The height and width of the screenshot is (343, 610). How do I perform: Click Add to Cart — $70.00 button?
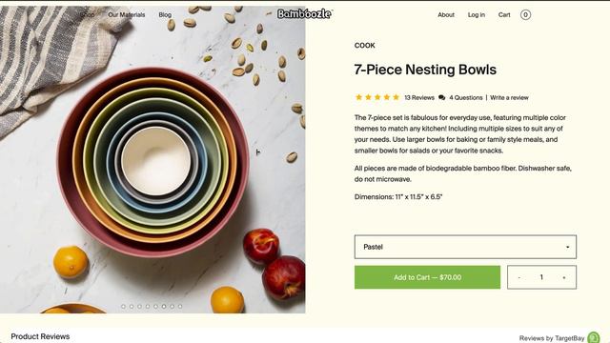[427, 277]
